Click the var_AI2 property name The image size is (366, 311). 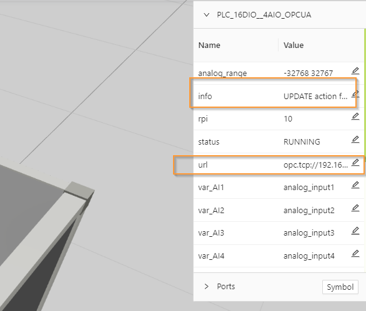click(211, 211)
